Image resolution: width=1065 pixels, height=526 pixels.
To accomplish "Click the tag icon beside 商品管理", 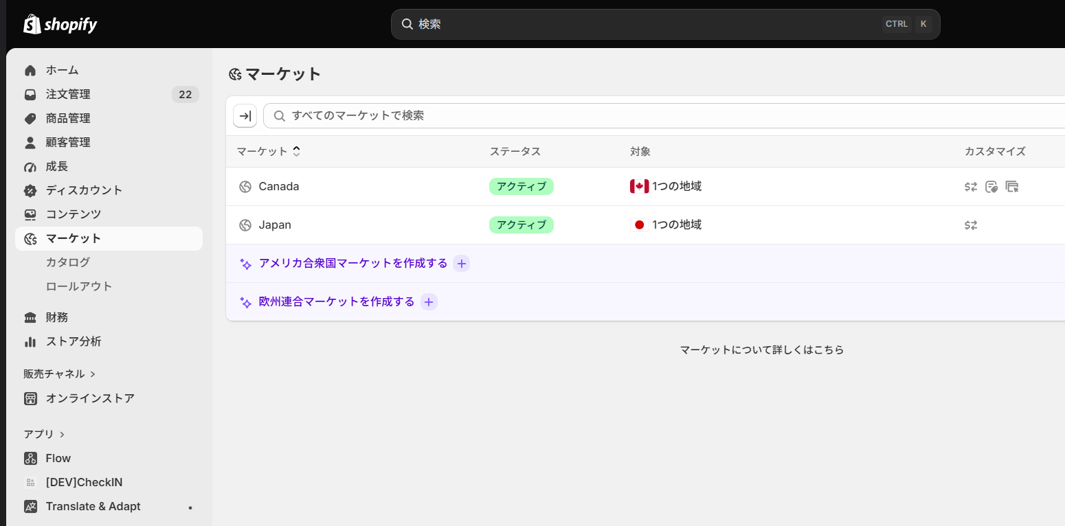I will click(30, 118).
